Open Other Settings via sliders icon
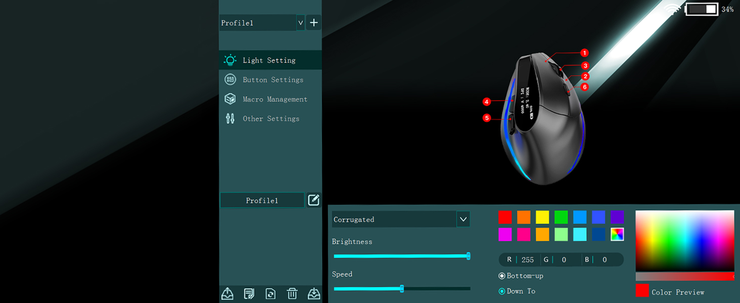This screenshot has height=303, width=740. pos(230,118)
